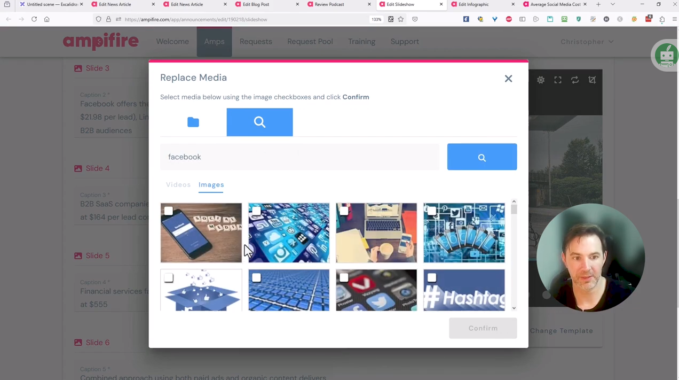679x380 pixels.
Task: Click the refresh preview arrows icon
Action: coord(575,80)
